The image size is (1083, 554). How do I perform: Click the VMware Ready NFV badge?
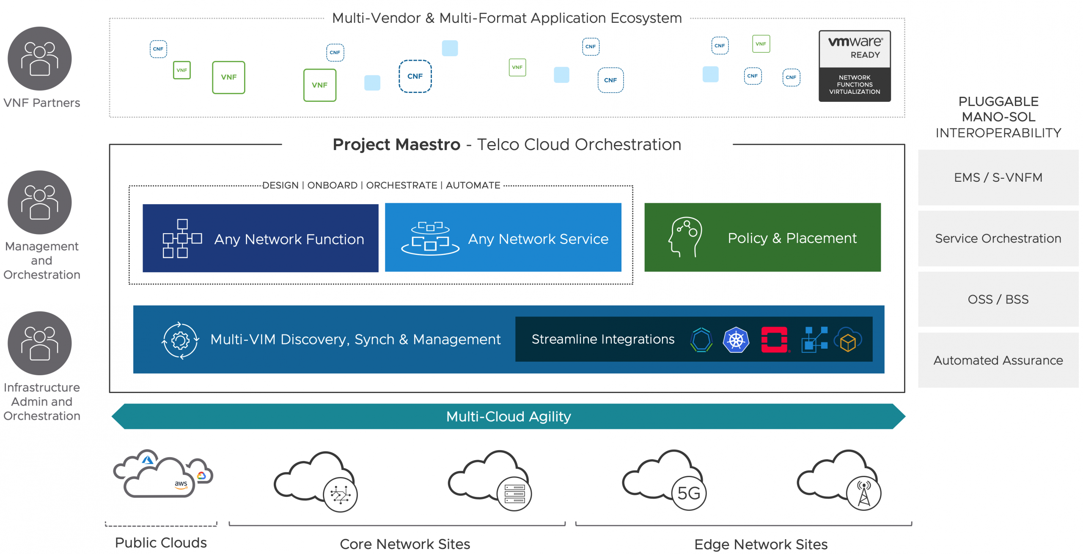point(854,66)
